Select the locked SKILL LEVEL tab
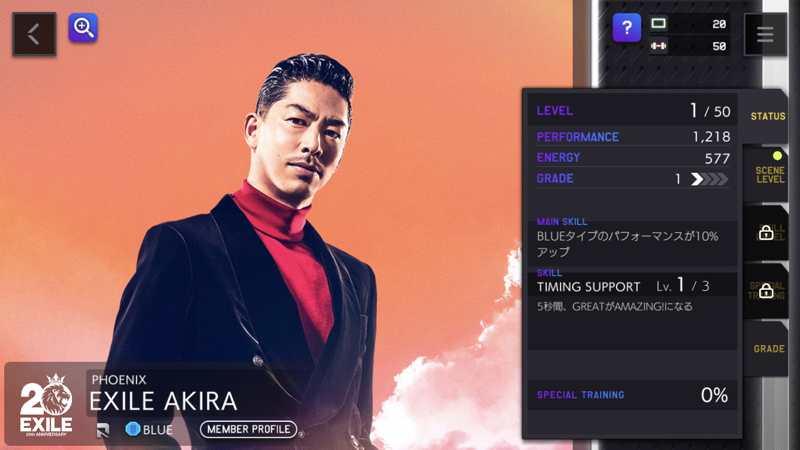 (x=766, y=233)
